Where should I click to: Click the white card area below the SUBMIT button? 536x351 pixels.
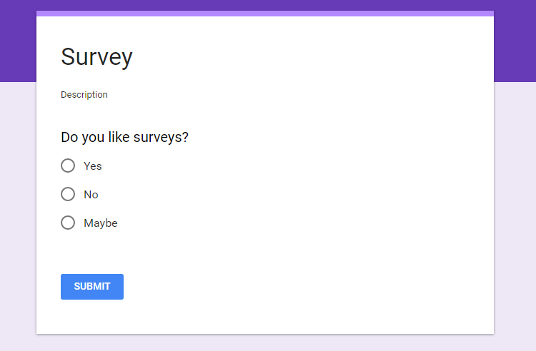tap(265, 317)
